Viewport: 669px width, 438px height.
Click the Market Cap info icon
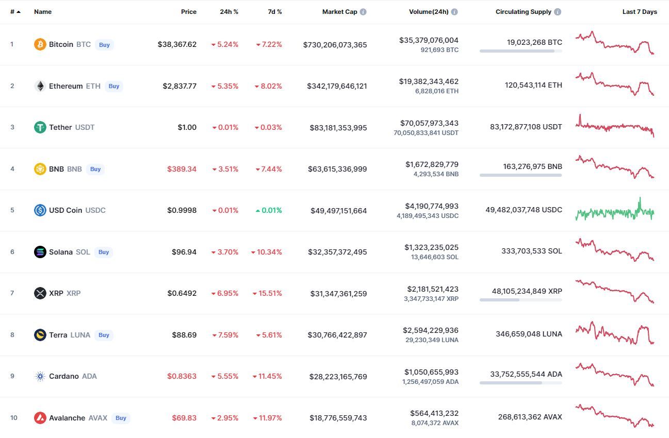coord(363,12)
